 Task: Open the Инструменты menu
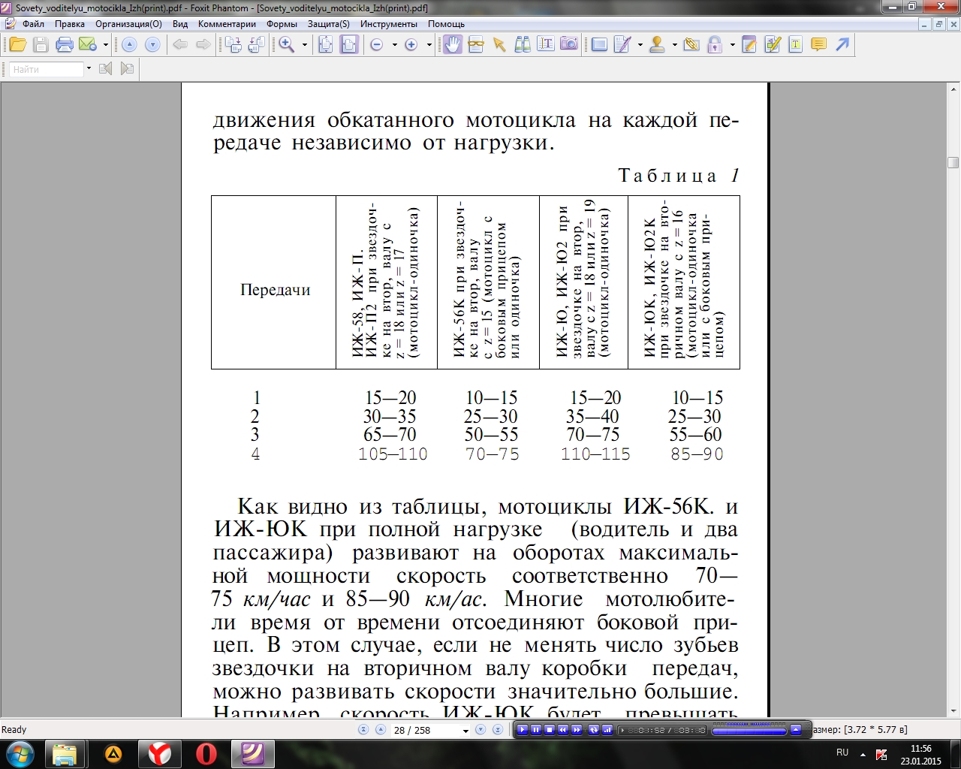(x=388, y=24)
